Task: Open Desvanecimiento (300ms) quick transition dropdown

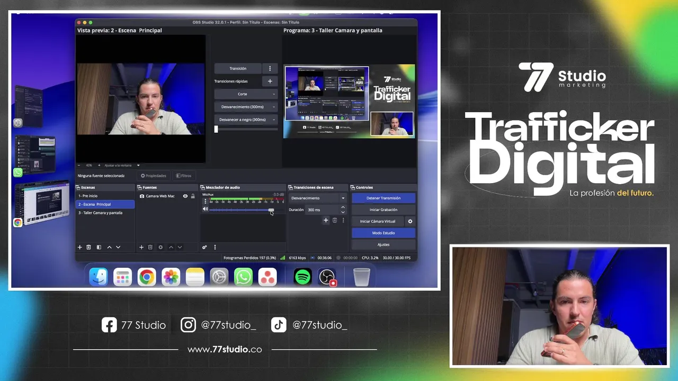Action: [246, 107]
